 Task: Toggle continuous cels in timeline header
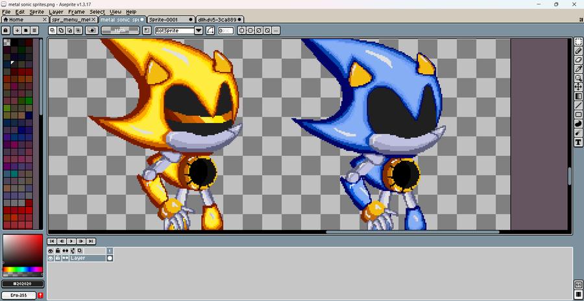[66, 251]
